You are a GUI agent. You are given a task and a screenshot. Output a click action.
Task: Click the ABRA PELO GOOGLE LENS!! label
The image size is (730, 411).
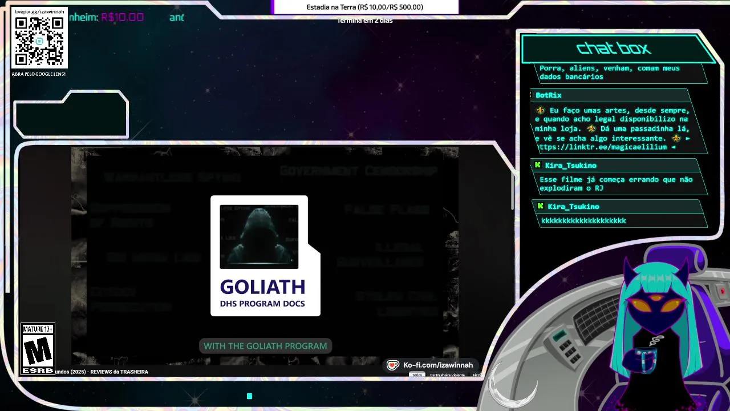click(x=39, y=74)
